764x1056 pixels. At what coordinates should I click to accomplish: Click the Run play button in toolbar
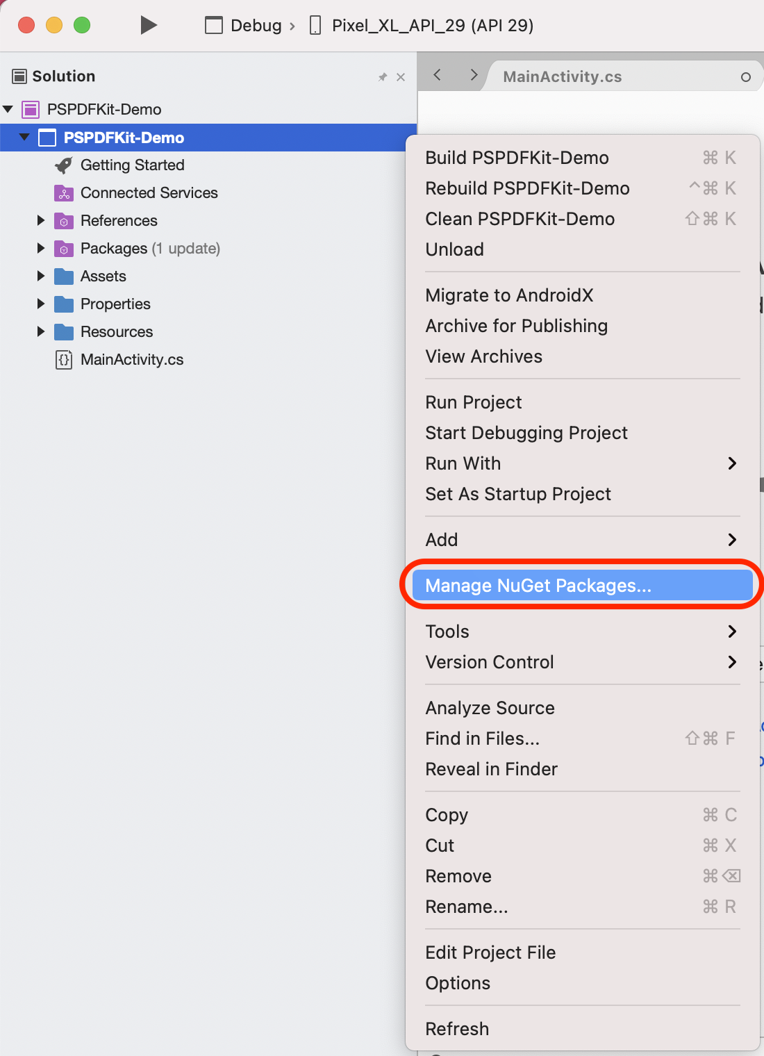point(148,26)
